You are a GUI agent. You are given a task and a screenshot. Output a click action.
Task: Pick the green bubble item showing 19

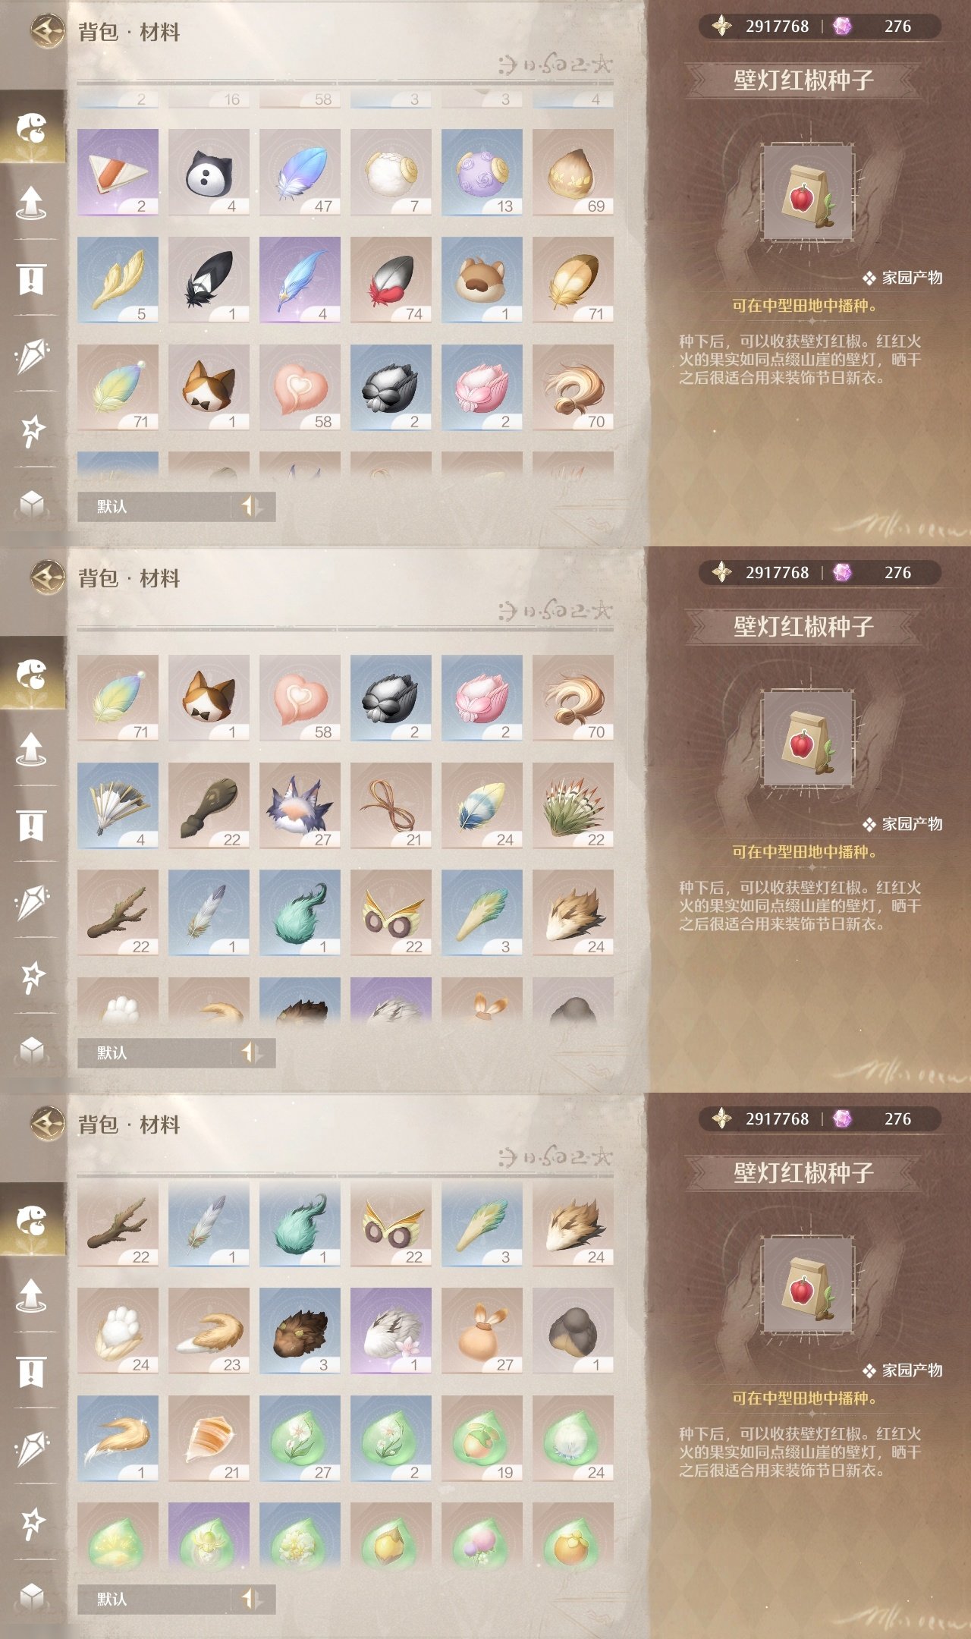coord(482,1439)
